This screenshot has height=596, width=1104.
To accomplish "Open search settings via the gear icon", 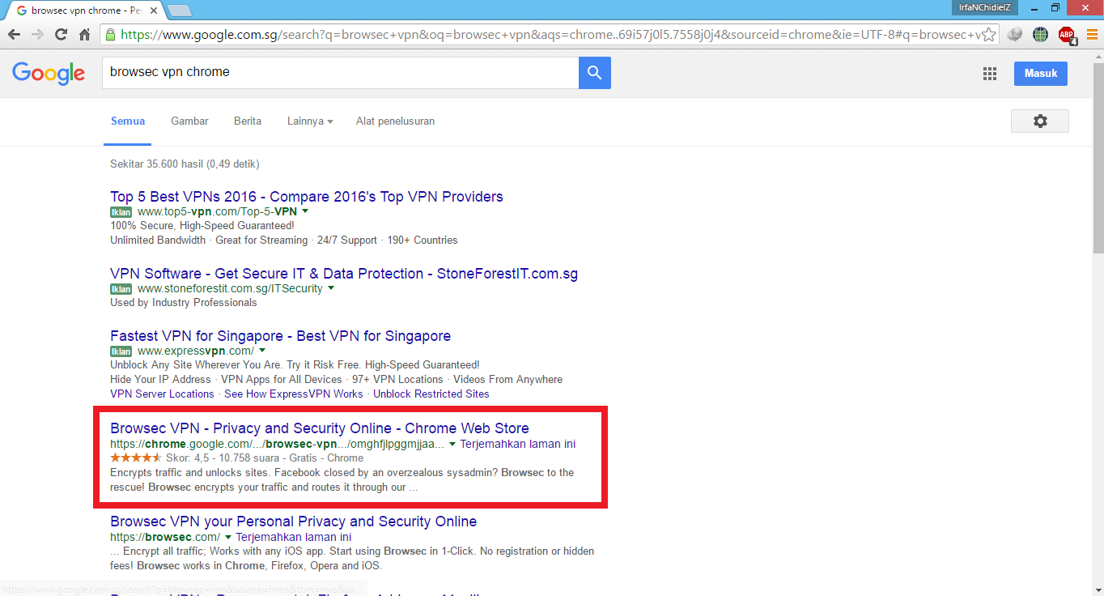I will coord(1040,121).
